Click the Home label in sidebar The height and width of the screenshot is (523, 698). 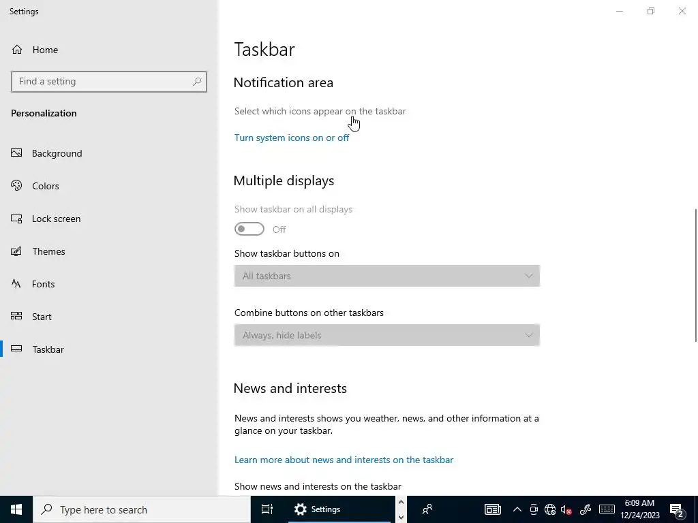[x=45, y=50]
